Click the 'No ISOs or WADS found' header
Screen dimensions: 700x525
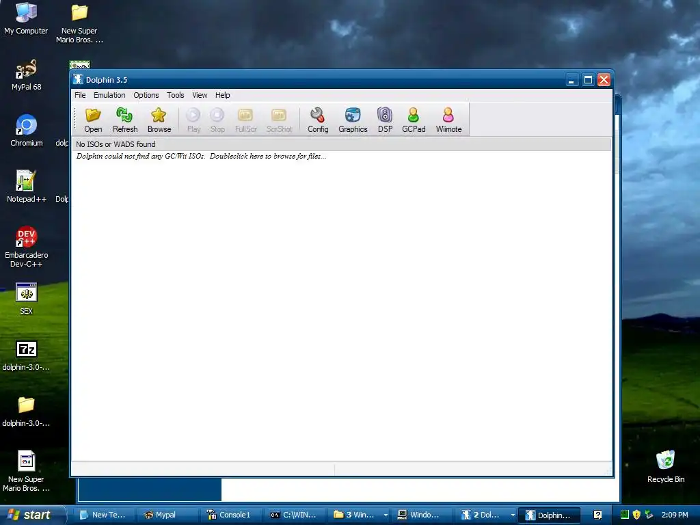pyautogui.click(x=341, y=144)
